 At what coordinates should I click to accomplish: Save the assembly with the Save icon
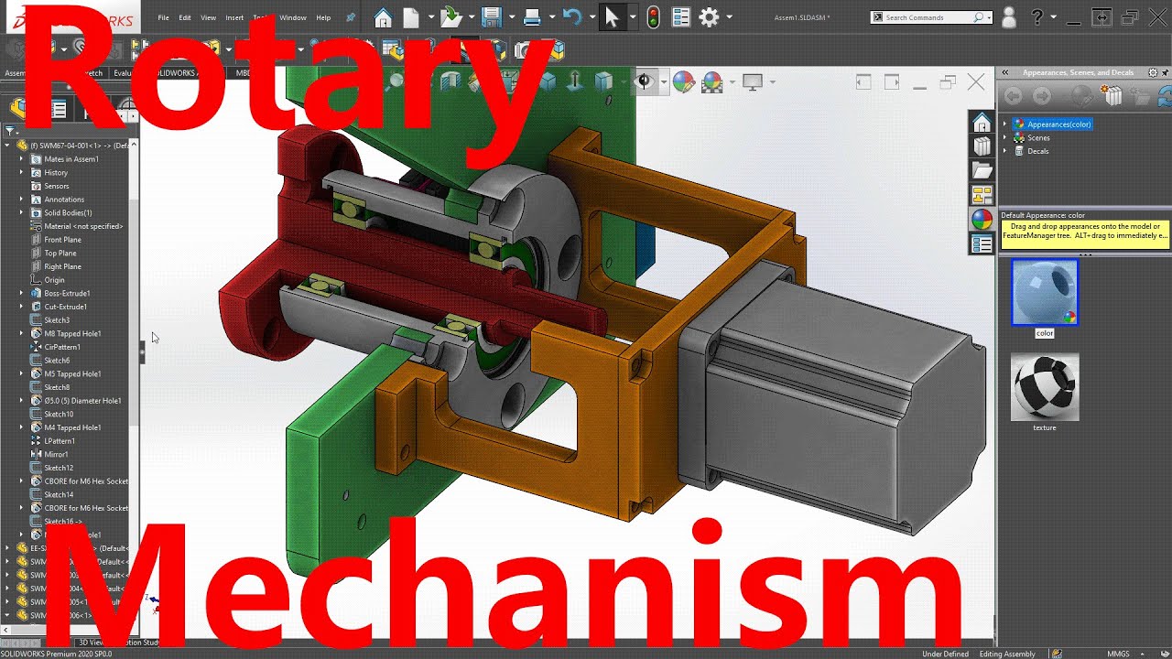point(492,17)
